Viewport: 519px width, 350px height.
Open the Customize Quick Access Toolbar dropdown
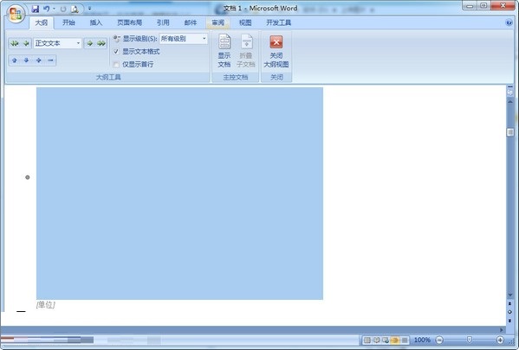click(x=89, y=9)
